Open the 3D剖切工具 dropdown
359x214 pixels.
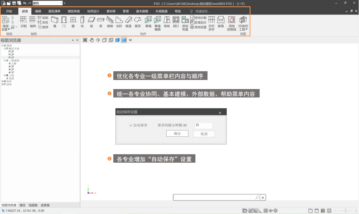pos(243,24)
